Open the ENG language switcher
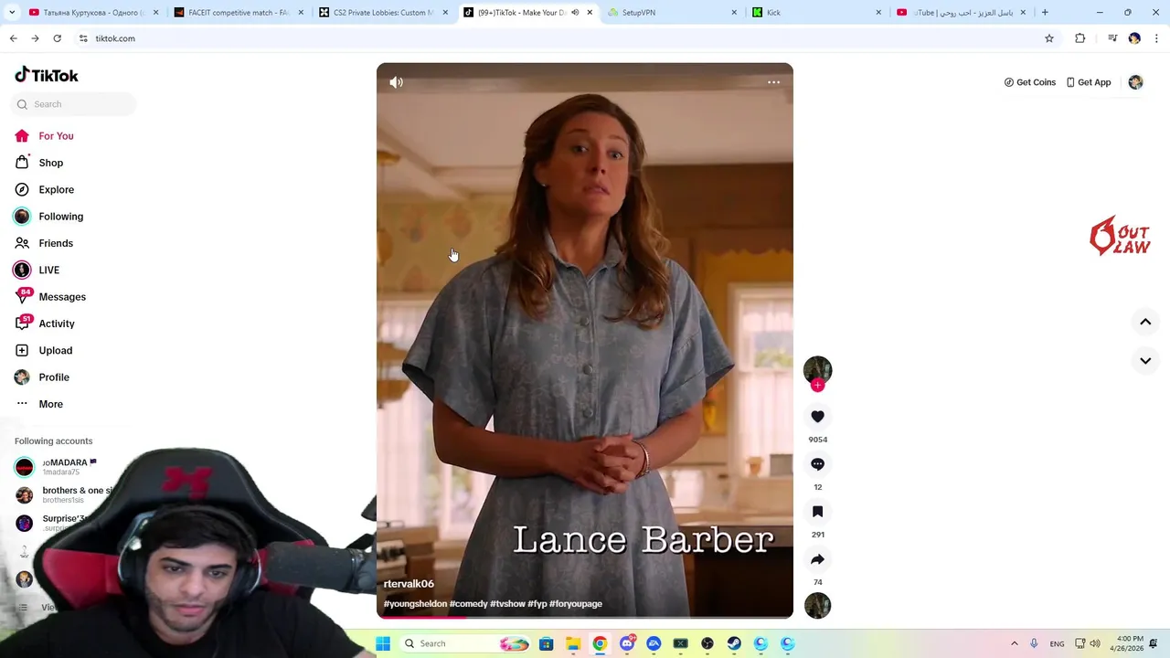The width and height of the screenshot is (1170, 658). click(1057, 644)
